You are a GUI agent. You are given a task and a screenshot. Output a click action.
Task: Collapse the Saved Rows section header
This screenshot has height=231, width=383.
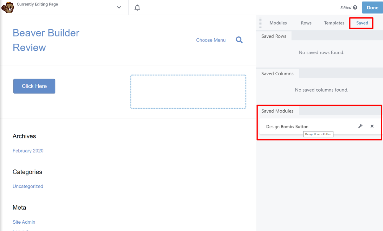pos(273,36)
